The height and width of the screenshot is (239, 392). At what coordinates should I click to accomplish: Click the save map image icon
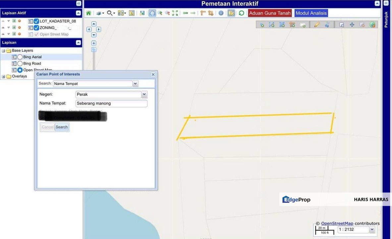click(142, 13)
